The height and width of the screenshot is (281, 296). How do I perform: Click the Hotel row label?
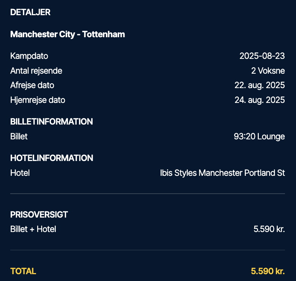pos(20,173)
